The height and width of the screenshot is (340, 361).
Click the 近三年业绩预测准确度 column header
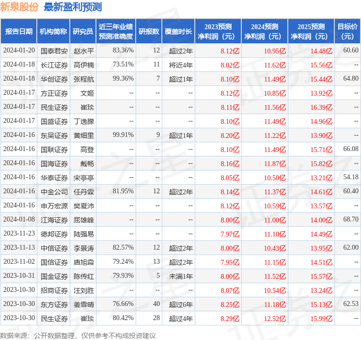[116, 32]
